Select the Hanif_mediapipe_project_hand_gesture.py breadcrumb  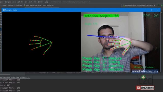pyautogui.click(x=38, y=5)
